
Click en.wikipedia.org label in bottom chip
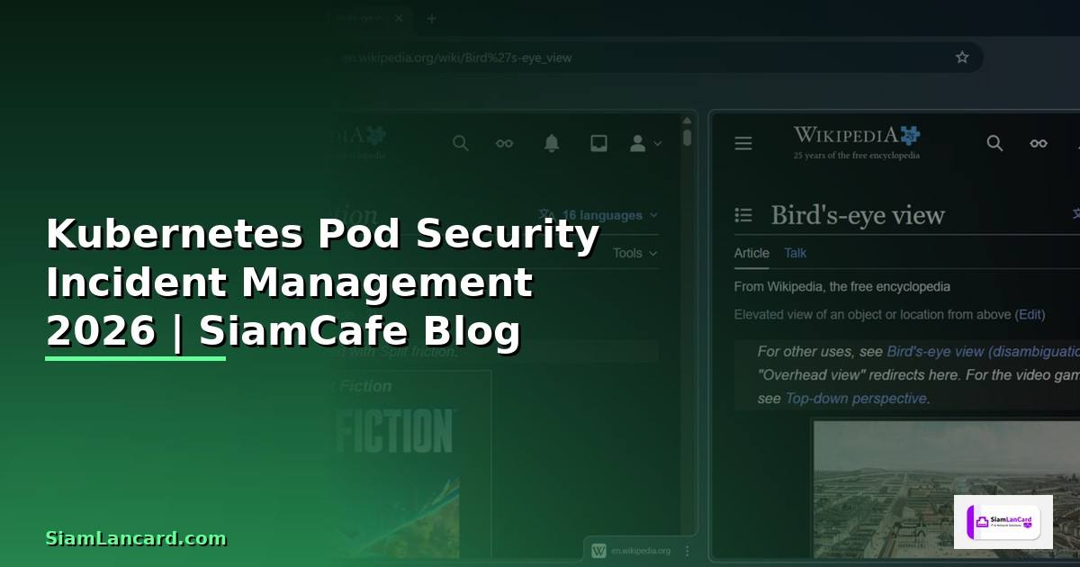641,551
